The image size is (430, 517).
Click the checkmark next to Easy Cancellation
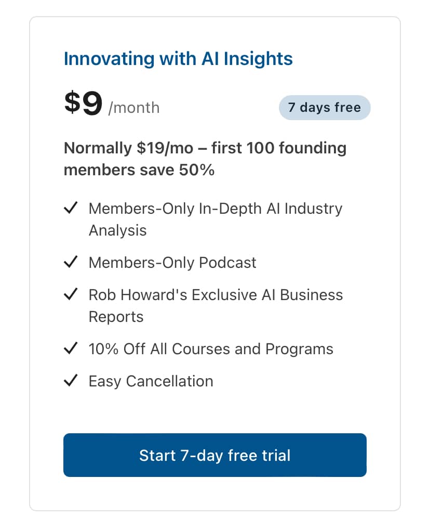click(71, 380)
